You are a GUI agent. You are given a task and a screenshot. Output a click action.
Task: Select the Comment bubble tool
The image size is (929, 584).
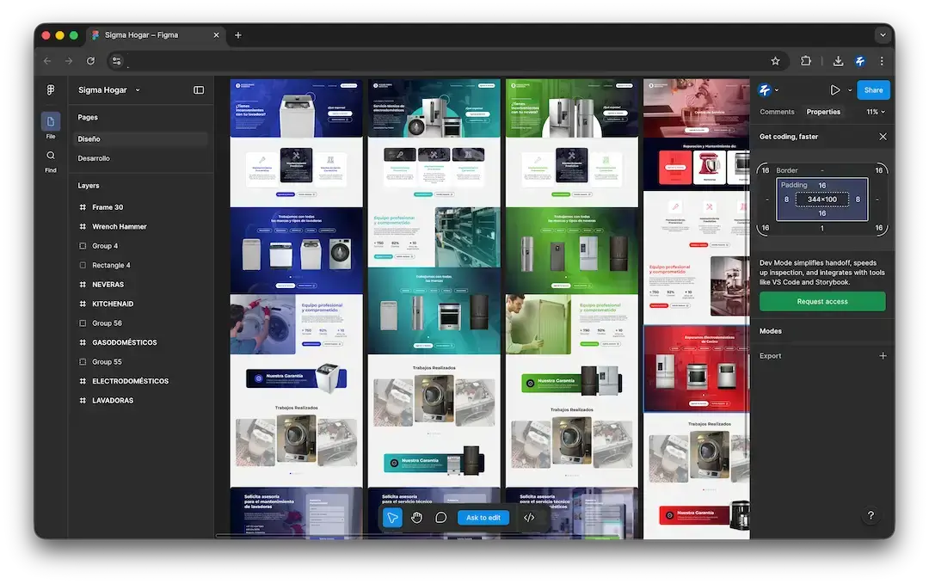[x=440, y=518]
